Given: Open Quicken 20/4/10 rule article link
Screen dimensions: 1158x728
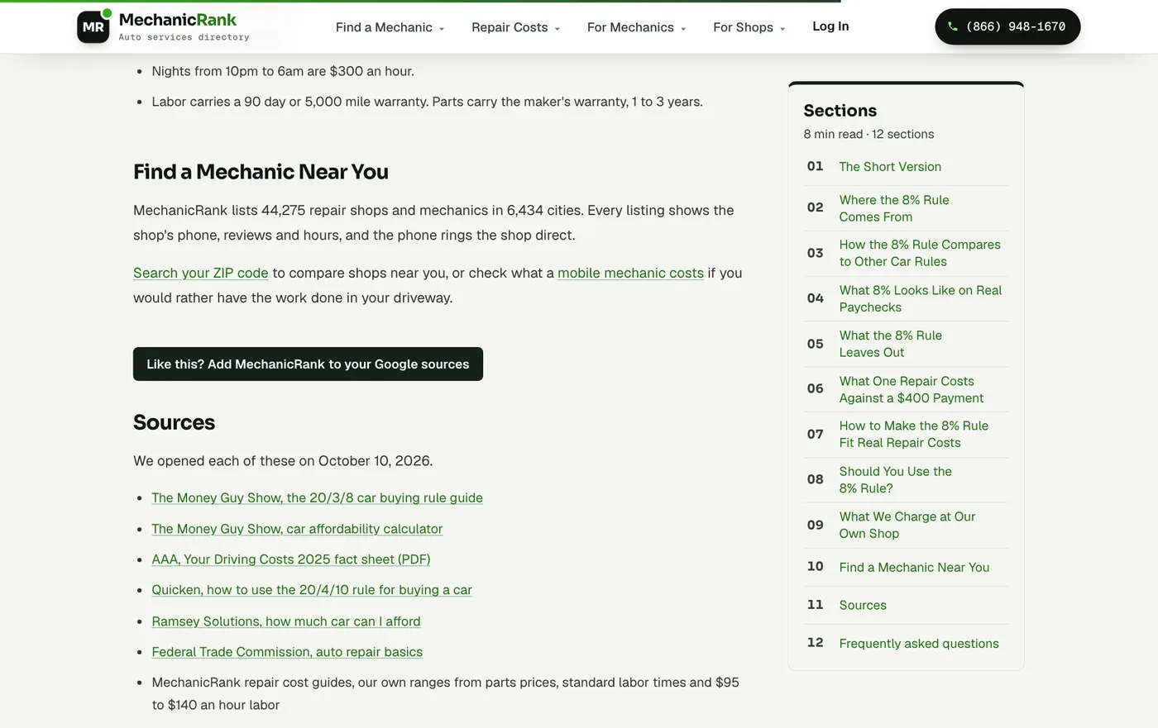Looking at the screenshot, I should coord(312,590).
